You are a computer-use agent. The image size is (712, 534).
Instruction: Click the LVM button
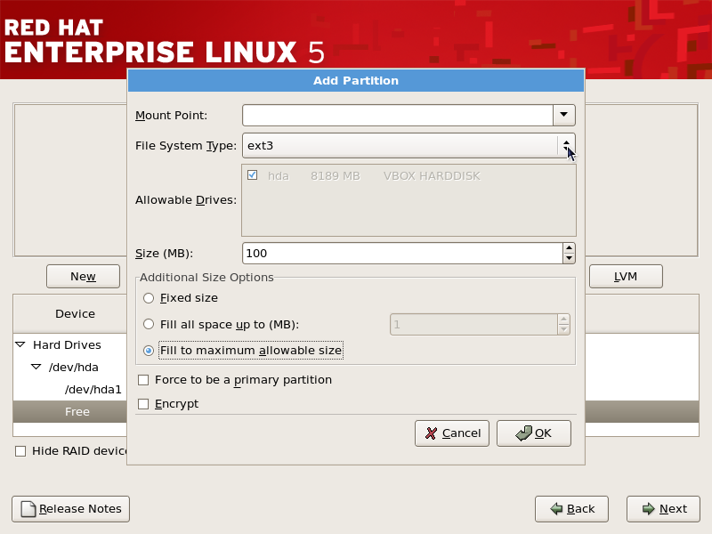(626, 276)
